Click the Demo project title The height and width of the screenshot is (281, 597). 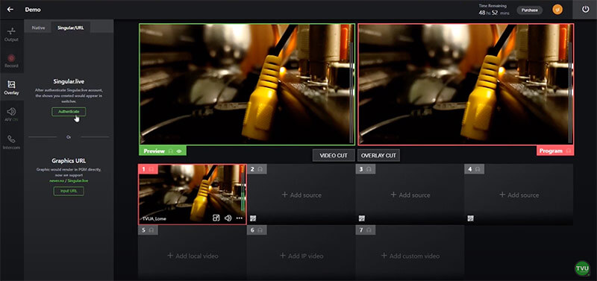[33, 10]
